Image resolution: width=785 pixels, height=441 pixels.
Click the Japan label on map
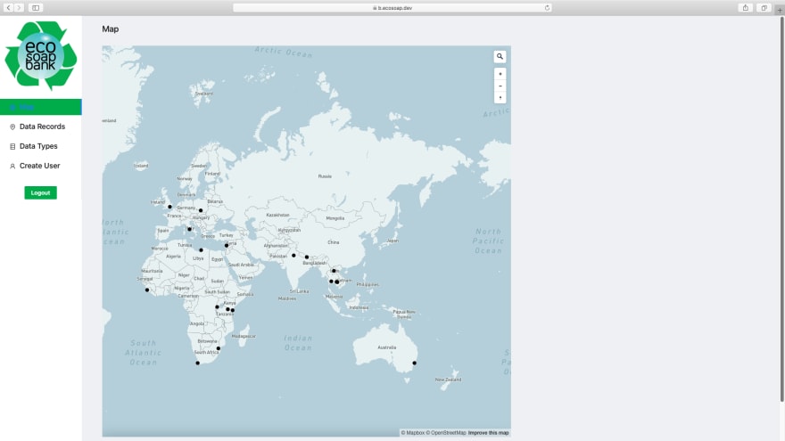coord(392,241)
